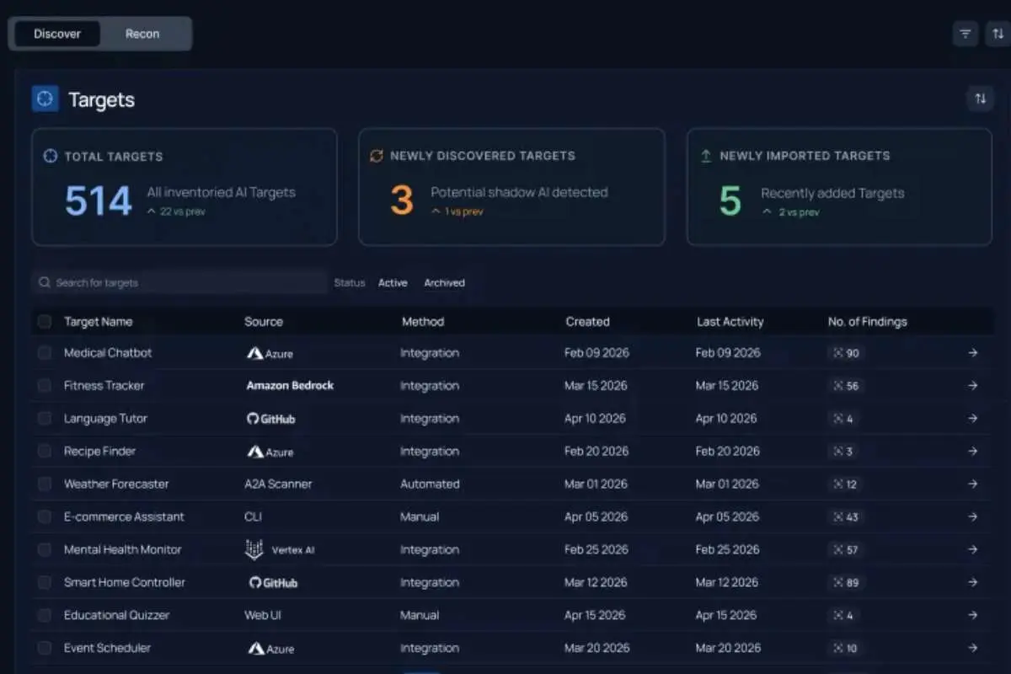
Task: Click the Web UI source cell
Action: [x=263, y=616]
